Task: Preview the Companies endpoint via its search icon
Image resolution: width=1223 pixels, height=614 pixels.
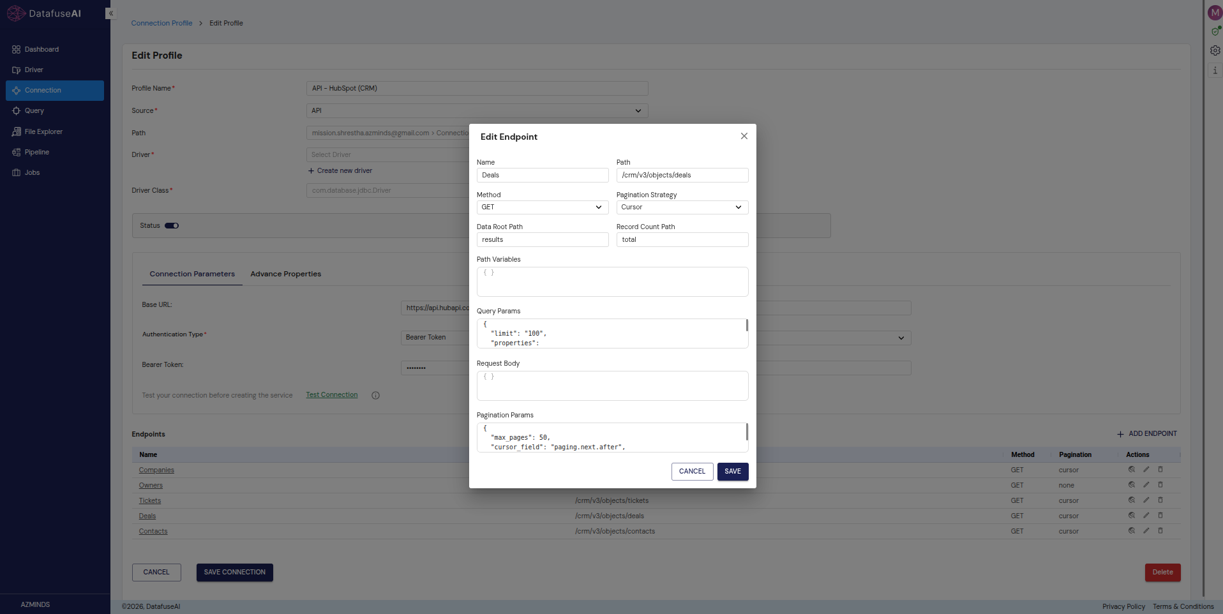Action: [x=1132, y=470]
